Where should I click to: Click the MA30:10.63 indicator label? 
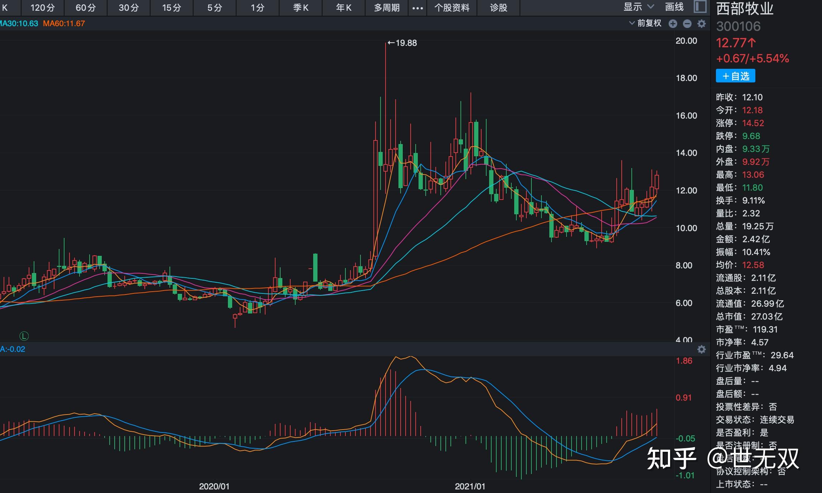click(x=19, y=24)
